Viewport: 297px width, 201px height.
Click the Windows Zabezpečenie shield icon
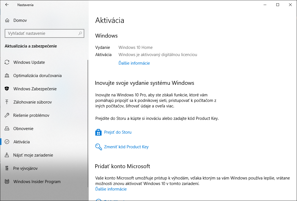pyautogui.click(x=7, y=89)
